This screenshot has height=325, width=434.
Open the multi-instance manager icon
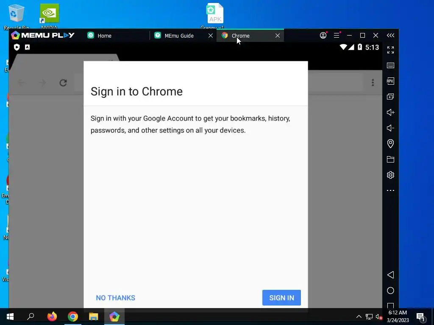390,97
